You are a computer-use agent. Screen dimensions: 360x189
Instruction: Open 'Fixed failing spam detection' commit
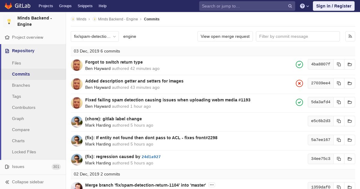click(x=168, y=100)
